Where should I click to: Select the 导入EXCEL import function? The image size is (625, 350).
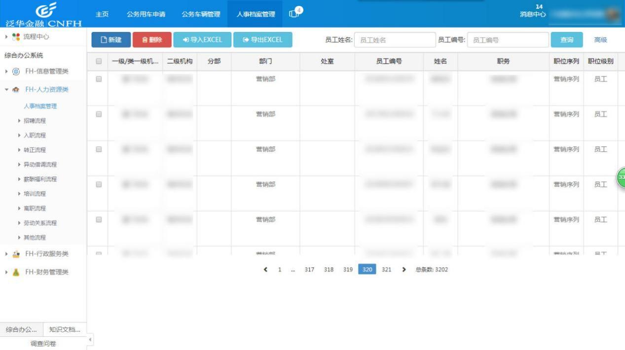(x=203, y=40)
